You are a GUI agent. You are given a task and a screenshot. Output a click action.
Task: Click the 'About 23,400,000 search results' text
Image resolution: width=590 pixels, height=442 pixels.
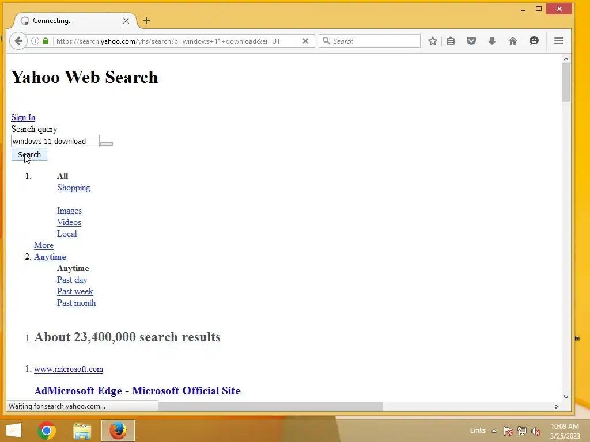(127, 337)
